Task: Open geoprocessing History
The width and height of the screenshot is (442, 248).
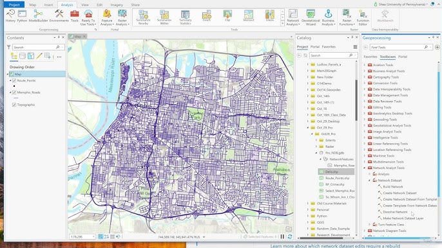Action: click(x=10, y=16)
